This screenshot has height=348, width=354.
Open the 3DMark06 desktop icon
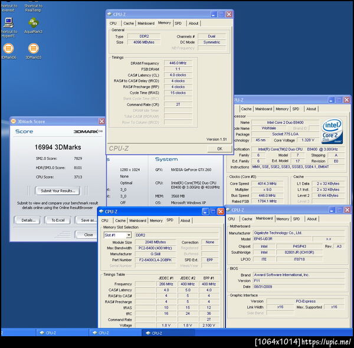click(8, 48)
